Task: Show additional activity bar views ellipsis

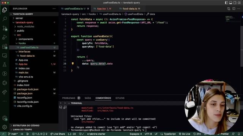Action: (5, 101)
